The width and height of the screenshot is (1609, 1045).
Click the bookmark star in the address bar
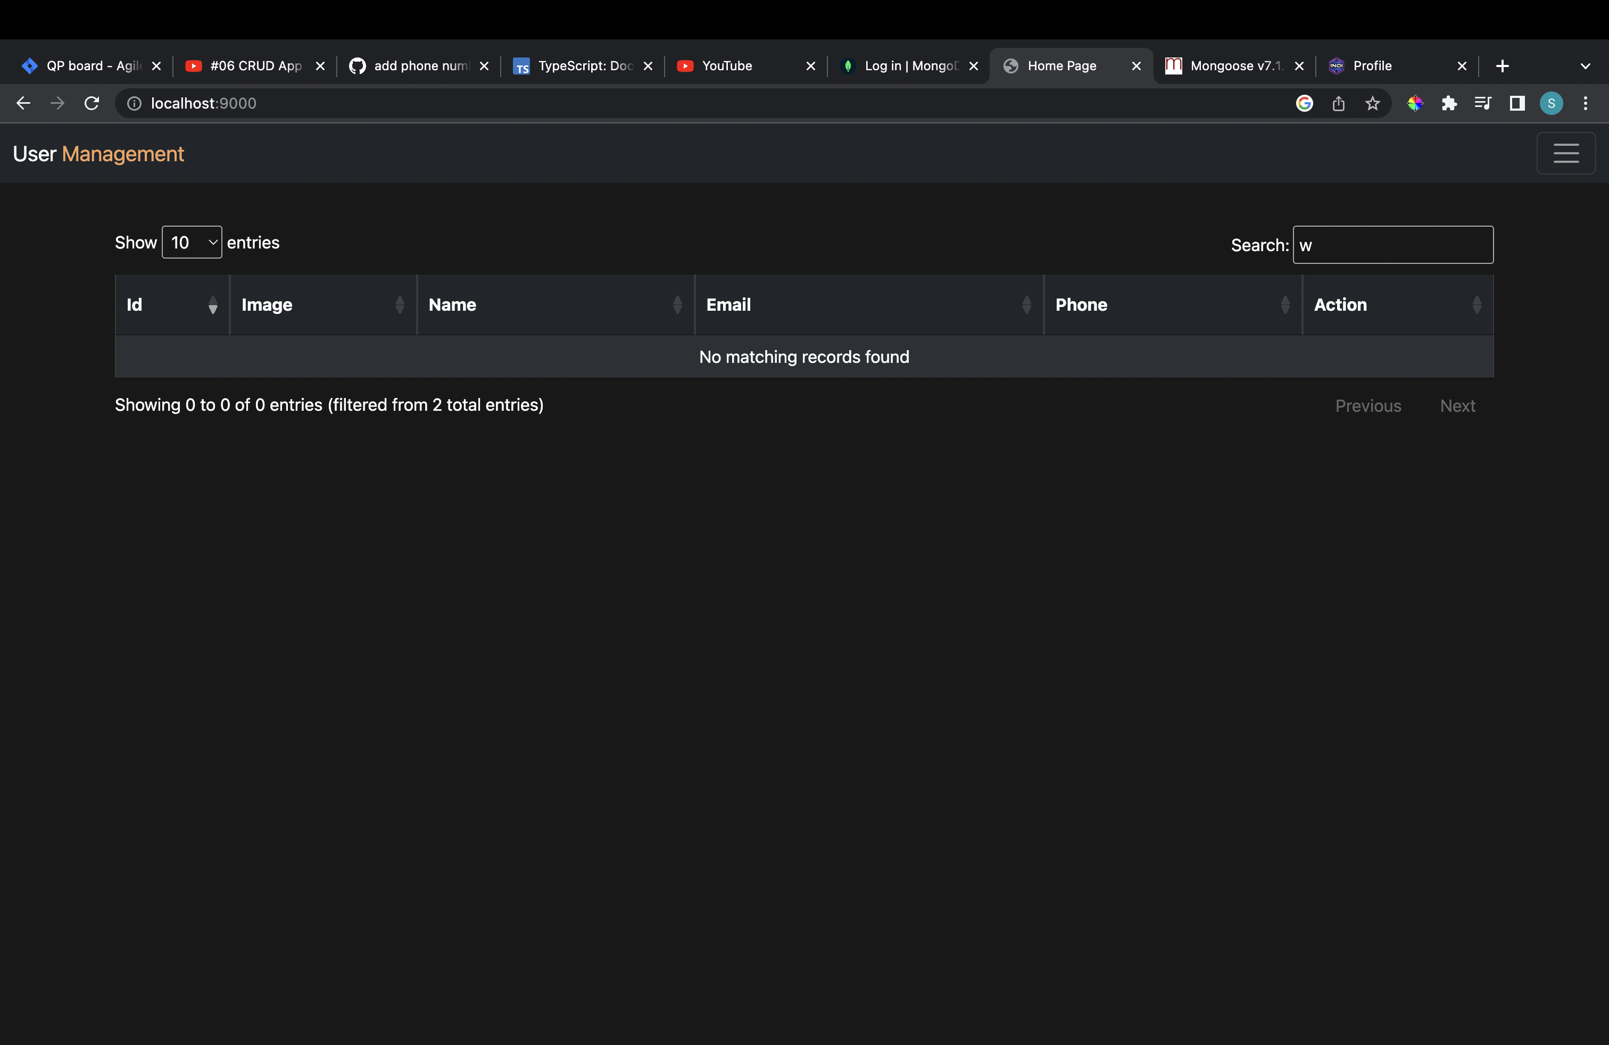[x=1373, y=103]
